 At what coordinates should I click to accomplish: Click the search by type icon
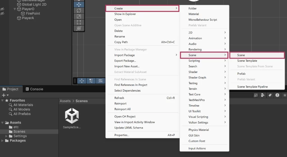[263, 95]
